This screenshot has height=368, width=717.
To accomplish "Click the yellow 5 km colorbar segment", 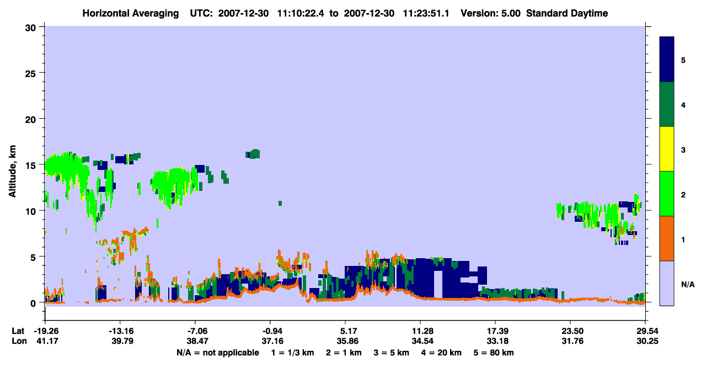I will [667, 149].
